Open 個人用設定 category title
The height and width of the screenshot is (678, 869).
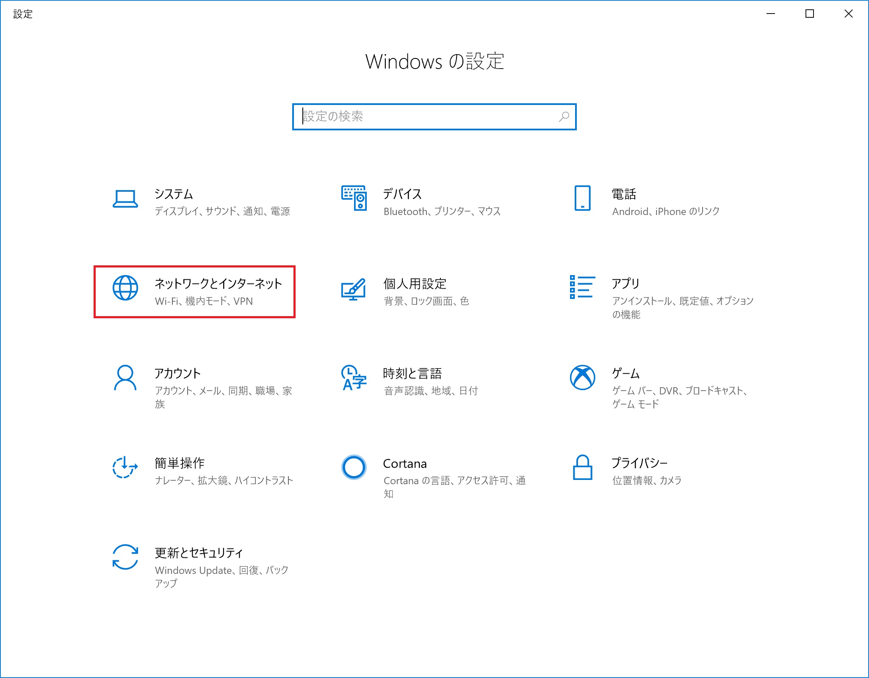coord(415,284)
